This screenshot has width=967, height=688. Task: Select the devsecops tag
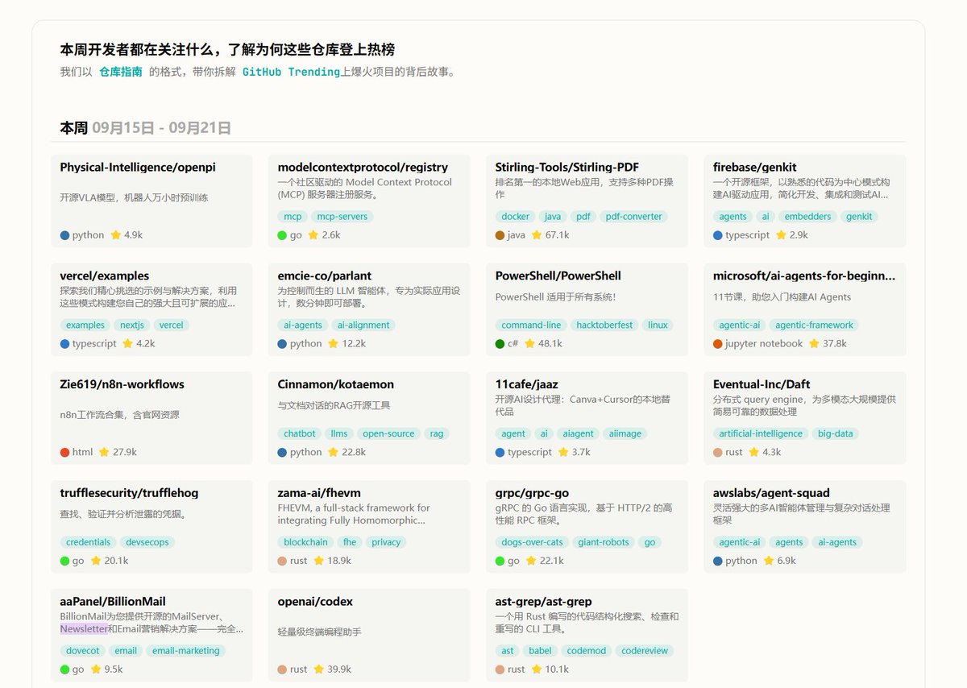click(147, 543)
